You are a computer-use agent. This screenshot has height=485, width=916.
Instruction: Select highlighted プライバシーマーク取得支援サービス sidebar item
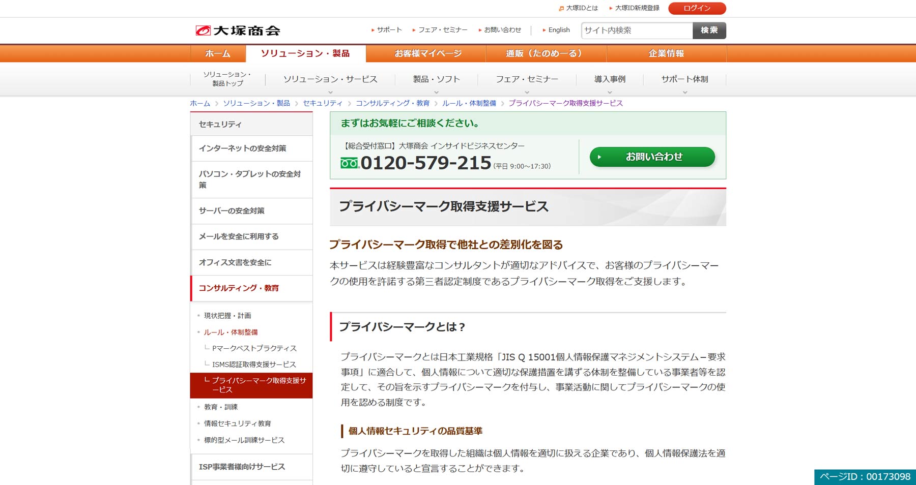point(251,385)
